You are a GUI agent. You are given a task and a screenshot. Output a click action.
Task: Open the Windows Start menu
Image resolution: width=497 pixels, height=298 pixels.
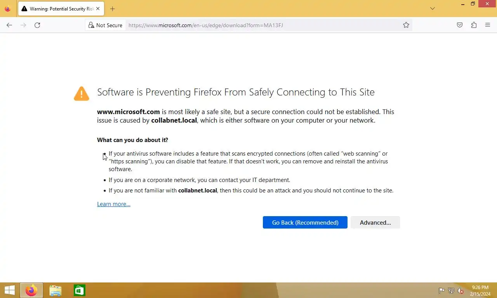(x=9, y=290)
